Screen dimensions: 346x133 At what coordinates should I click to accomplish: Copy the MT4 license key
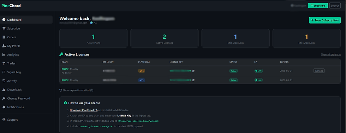point(193,71)
